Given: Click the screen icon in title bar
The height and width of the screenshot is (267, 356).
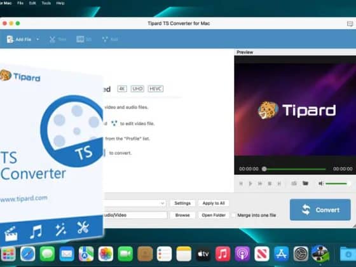Looking at the screenshot, I should (x=350, y=24).
